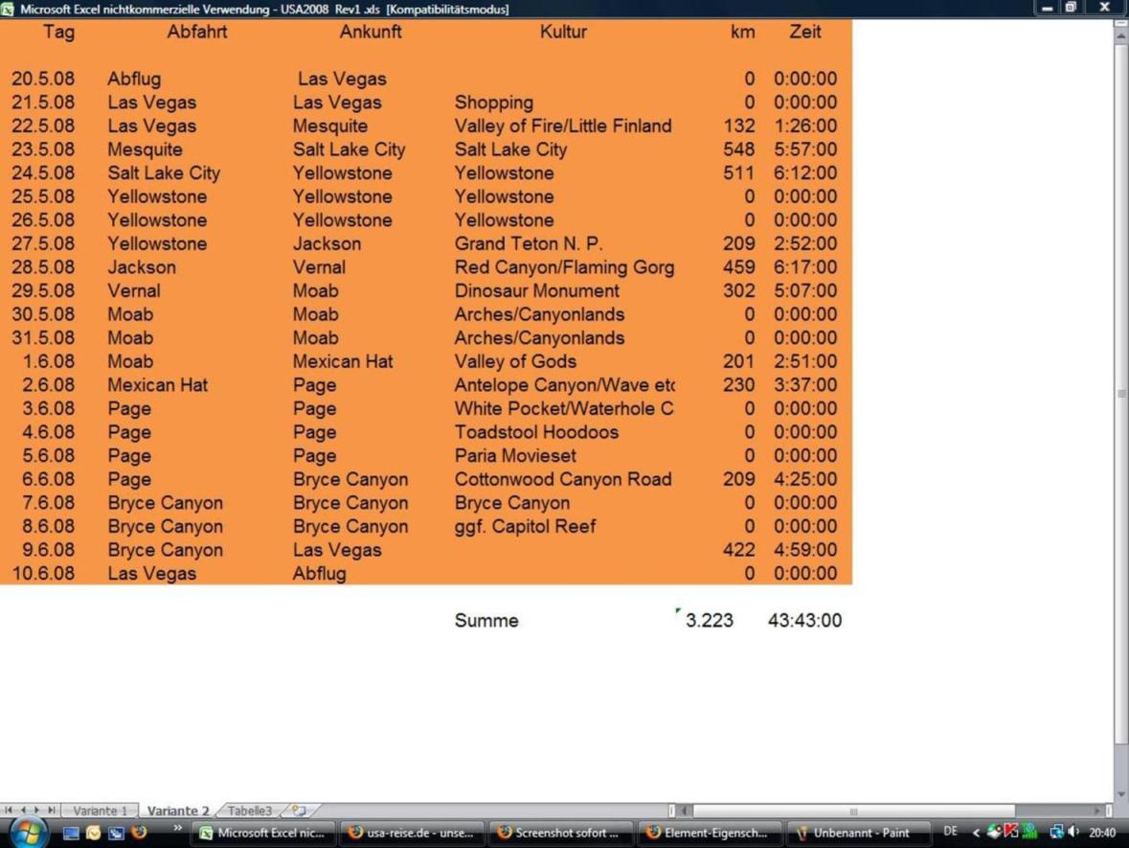Open the Windows Start orb

coord(27,833)
